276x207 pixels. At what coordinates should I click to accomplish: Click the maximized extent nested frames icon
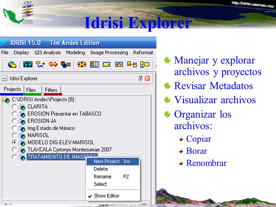click(x=95, y=64)
